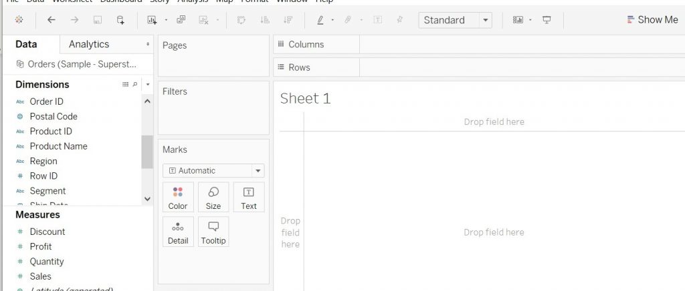Viewport: 685px width, 291px height.
Task: Click the Redo forward-arrow icon
Action: (x=75, y=19)
